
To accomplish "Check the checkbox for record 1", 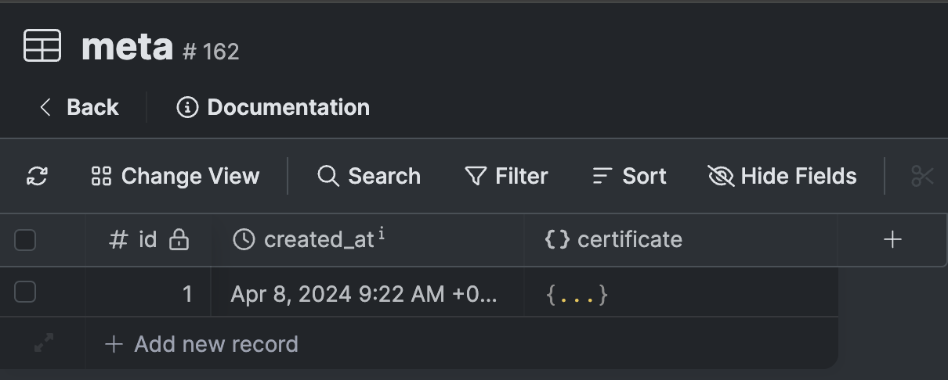I will click(25, 292).
